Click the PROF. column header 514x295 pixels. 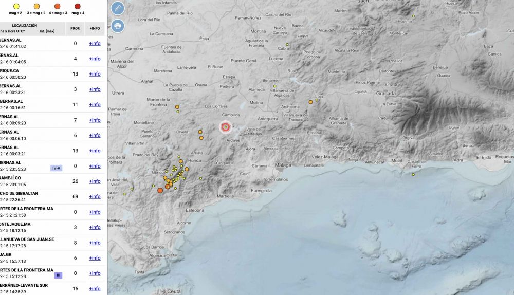[75, 28]
